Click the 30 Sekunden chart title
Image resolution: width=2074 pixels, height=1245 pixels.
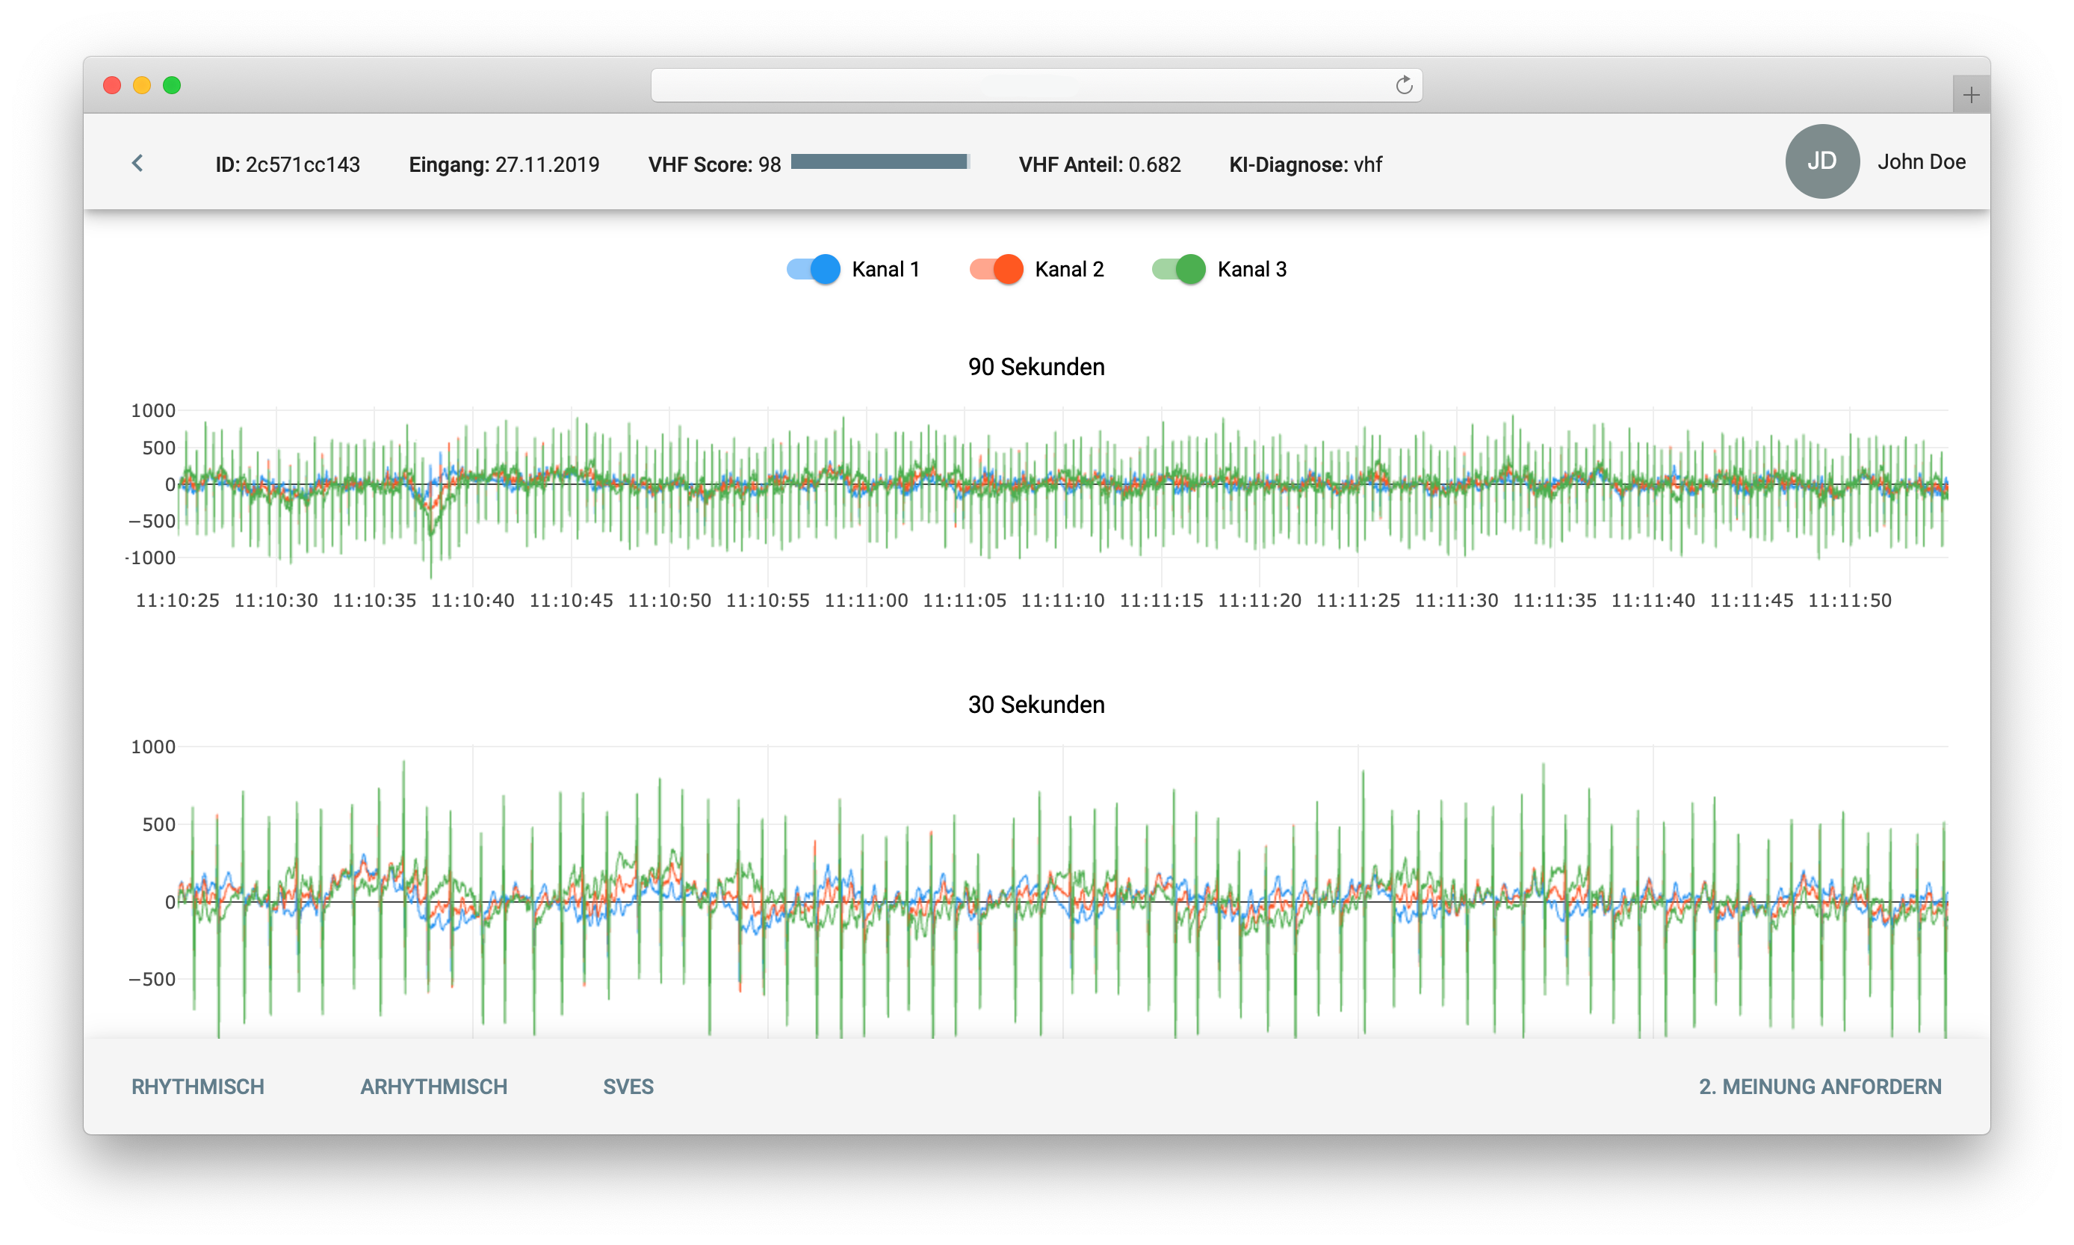tap(1036, 705)
